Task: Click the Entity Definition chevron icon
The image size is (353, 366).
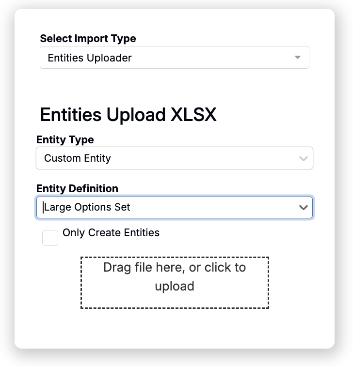Action: (x=304, y=207)
